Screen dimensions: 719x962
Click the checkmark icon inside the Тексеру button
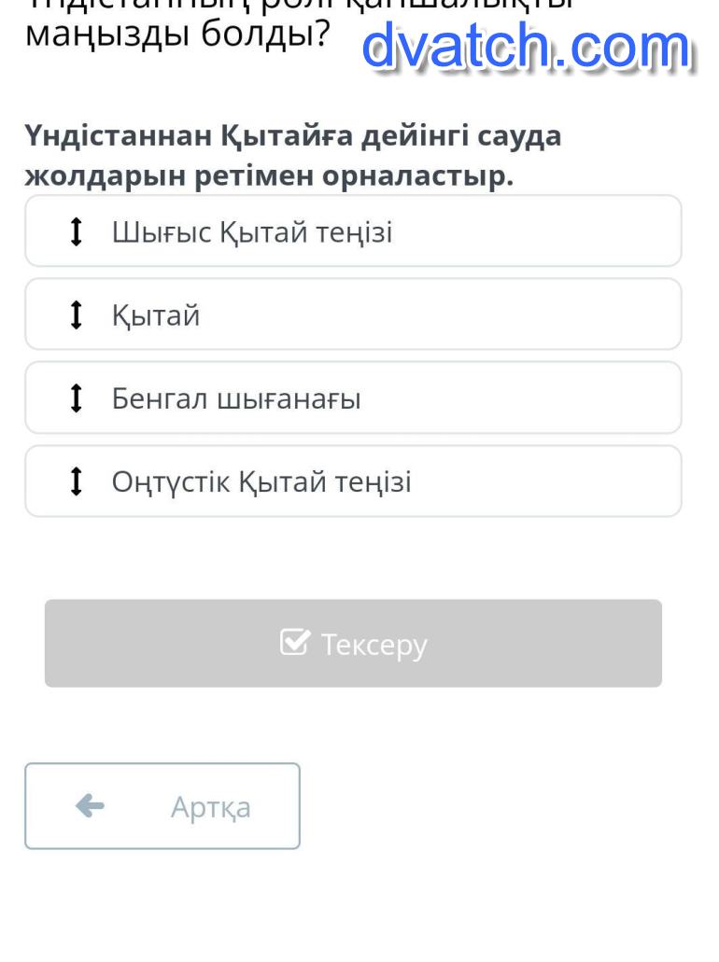[295, 643]
